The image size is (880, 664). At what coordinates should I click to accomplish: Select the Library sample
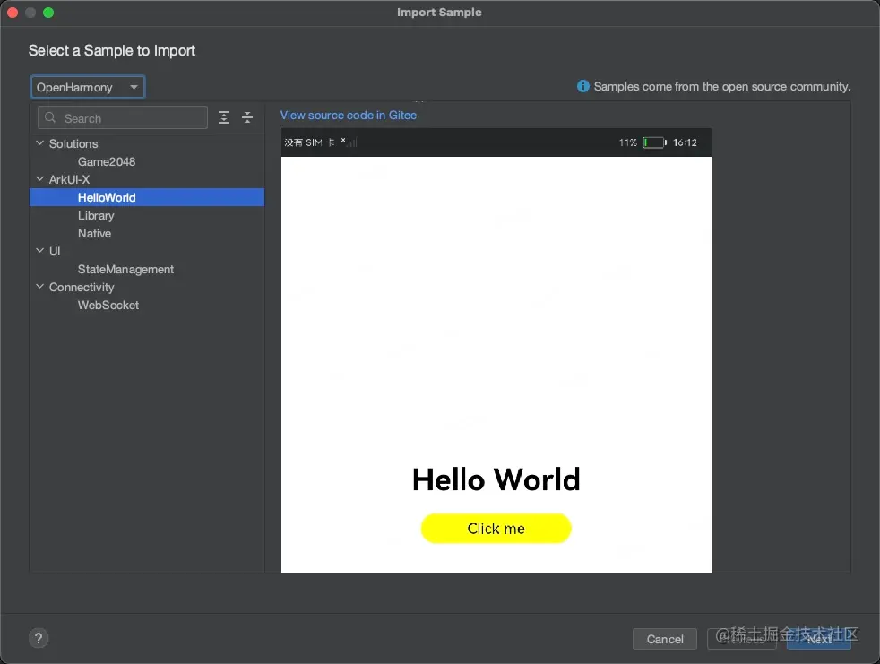point(96,216)
